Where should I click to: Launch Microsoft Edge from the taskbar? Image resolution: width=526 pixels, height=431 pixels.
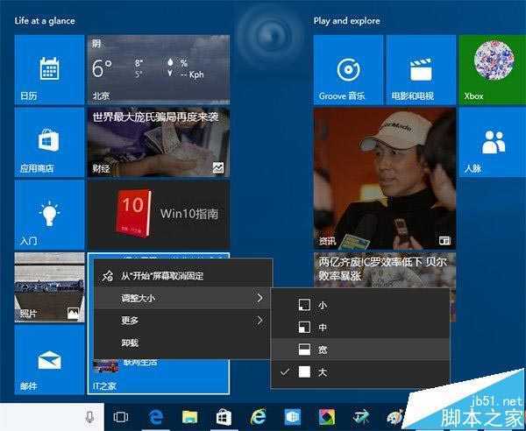(x=156, y=417)
